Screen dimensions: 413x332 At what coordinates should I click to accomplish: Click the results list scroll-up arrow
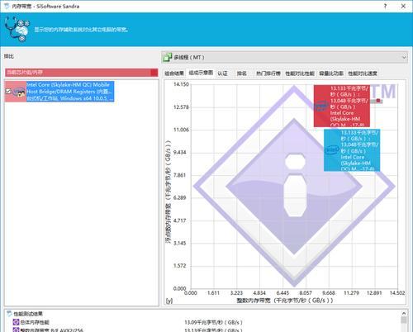[404, 313]
